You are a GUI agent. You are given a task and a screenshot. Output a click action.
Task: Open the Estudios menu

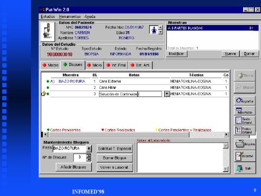click(x=48, y=16)
